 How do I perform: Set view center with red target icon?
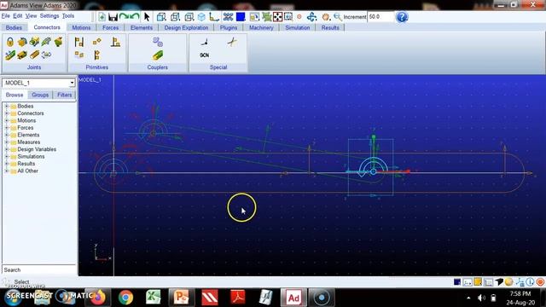299,17
